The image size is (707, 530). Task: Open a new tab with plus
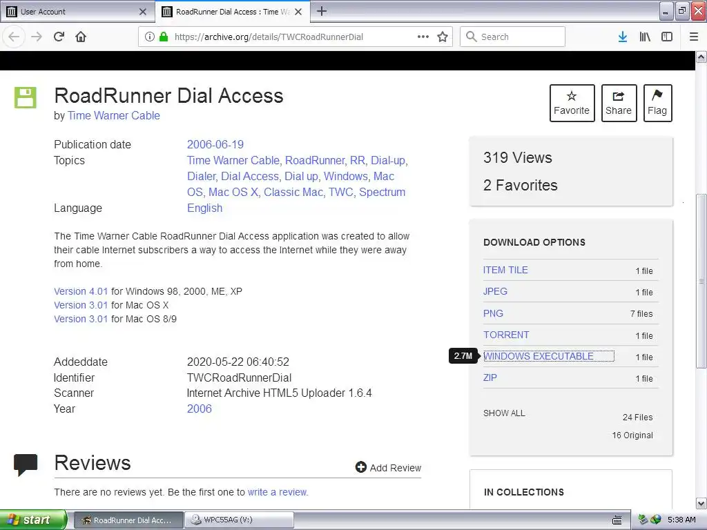click(322, 11)
